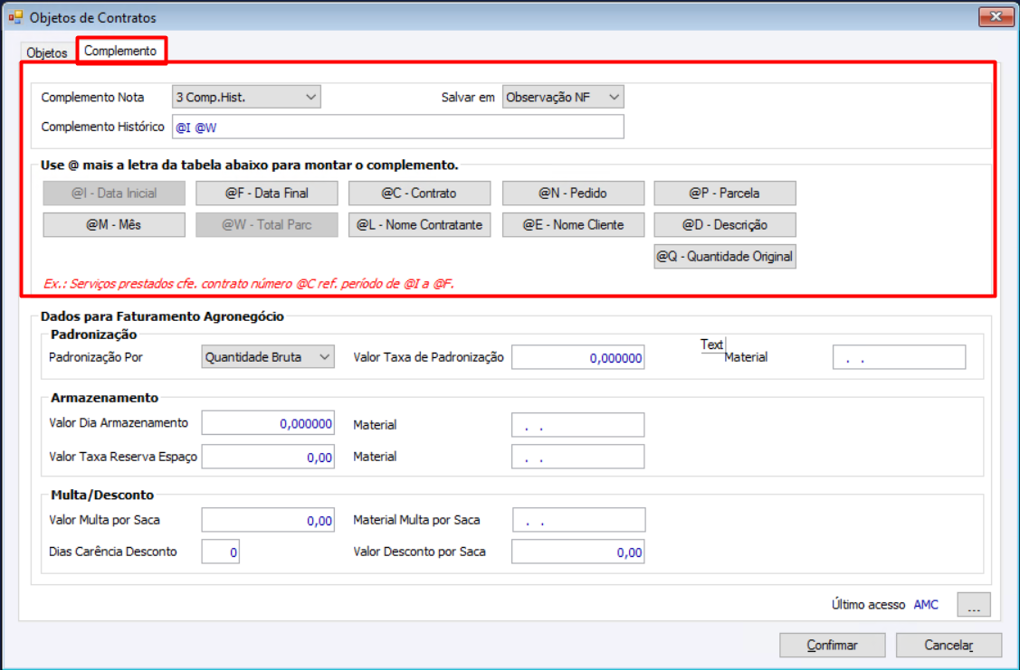Insert the @L - Nome Contratante tag
The width and height of the screenshot is (1020, 670).
coord(420,225)
